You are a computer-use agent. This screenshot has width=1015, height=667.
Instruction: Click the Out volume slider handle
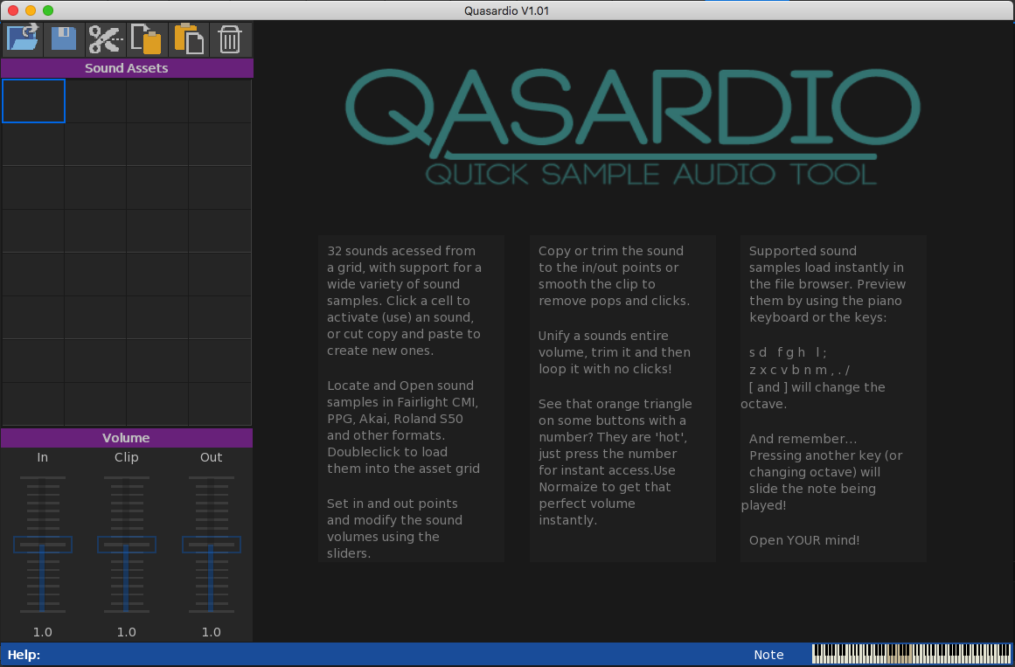211,545
